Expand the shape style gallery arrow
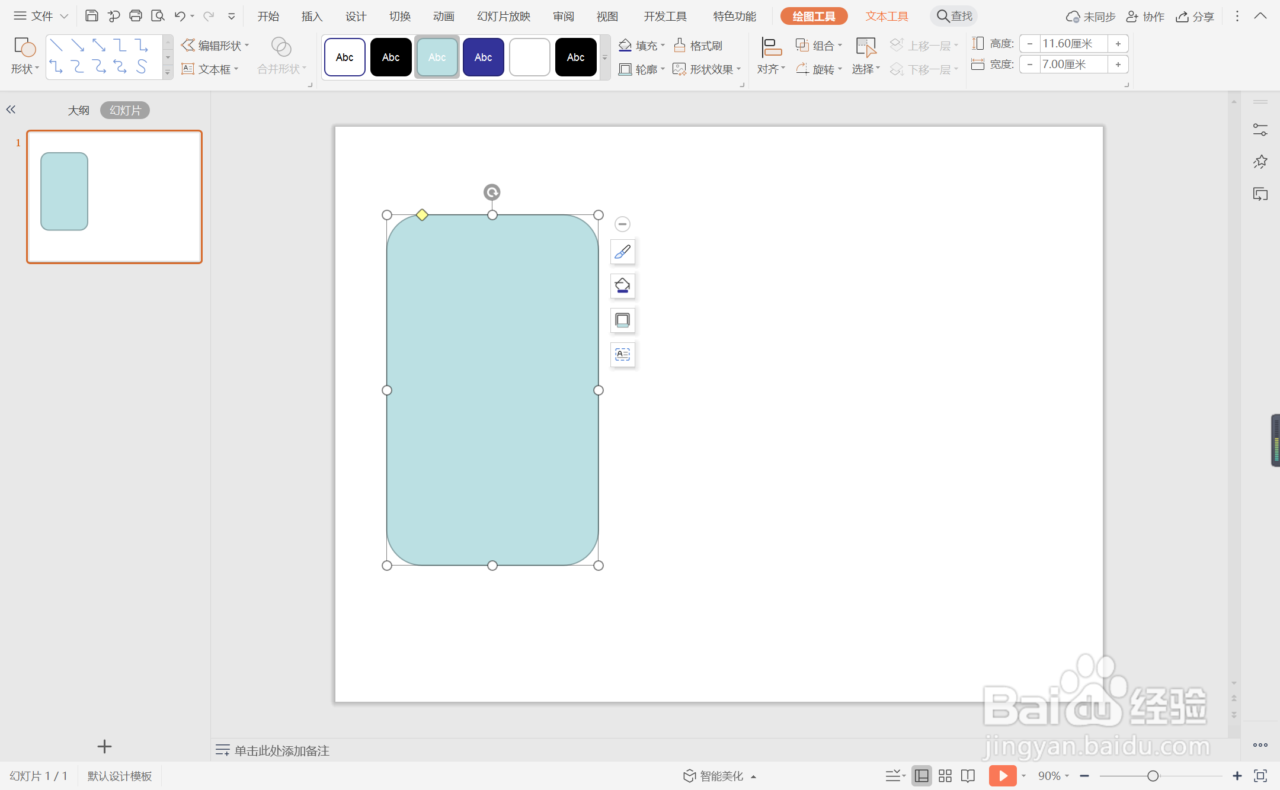 click(605, 57)
